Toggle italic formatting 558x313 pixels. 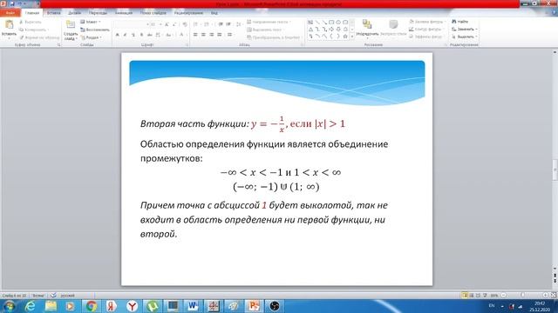pyautogui.click(x=125, y=35)
